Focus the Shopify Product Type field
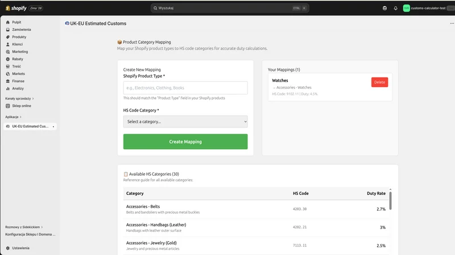This screenshot has width=455, height=255. pos(185,88)
